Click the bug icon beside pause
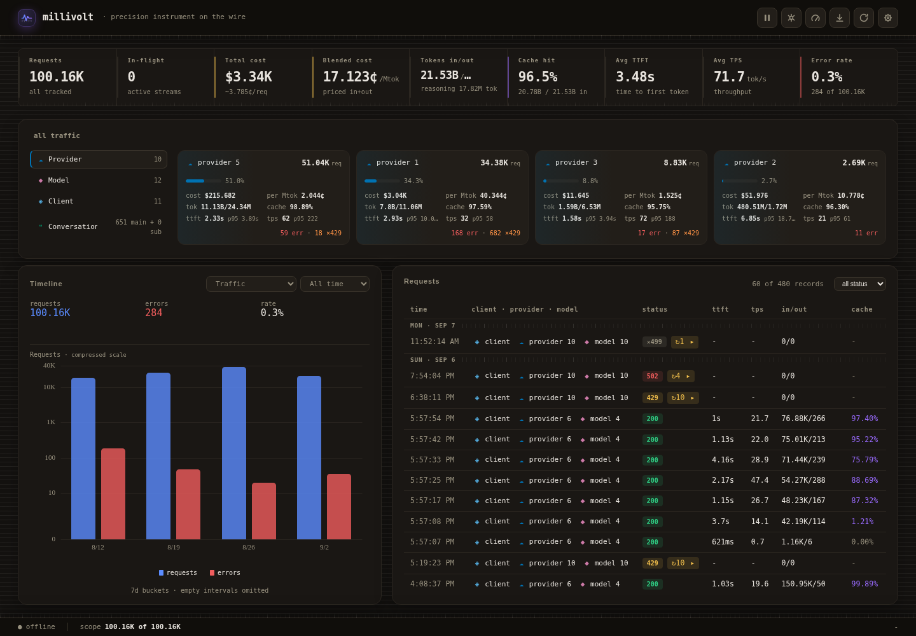The height and width of the screenshot is (636, 916). pos(791,18)
